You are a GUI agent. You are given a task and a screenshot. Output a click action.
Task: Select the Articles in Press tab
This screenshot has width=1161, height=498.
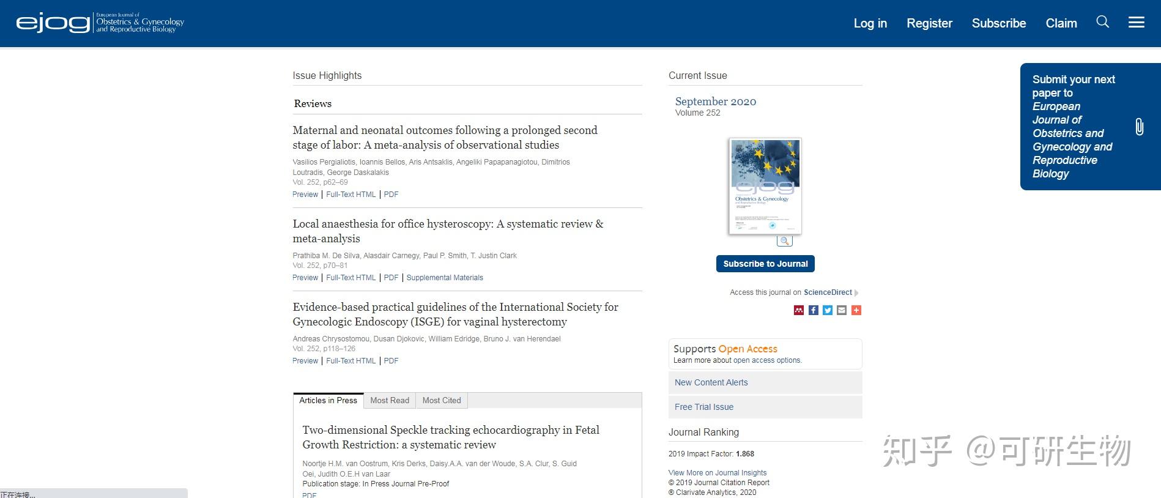click(328, 401)
